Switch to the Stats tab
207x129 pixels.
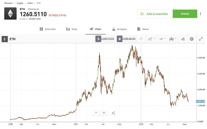[x=72, y=29]
